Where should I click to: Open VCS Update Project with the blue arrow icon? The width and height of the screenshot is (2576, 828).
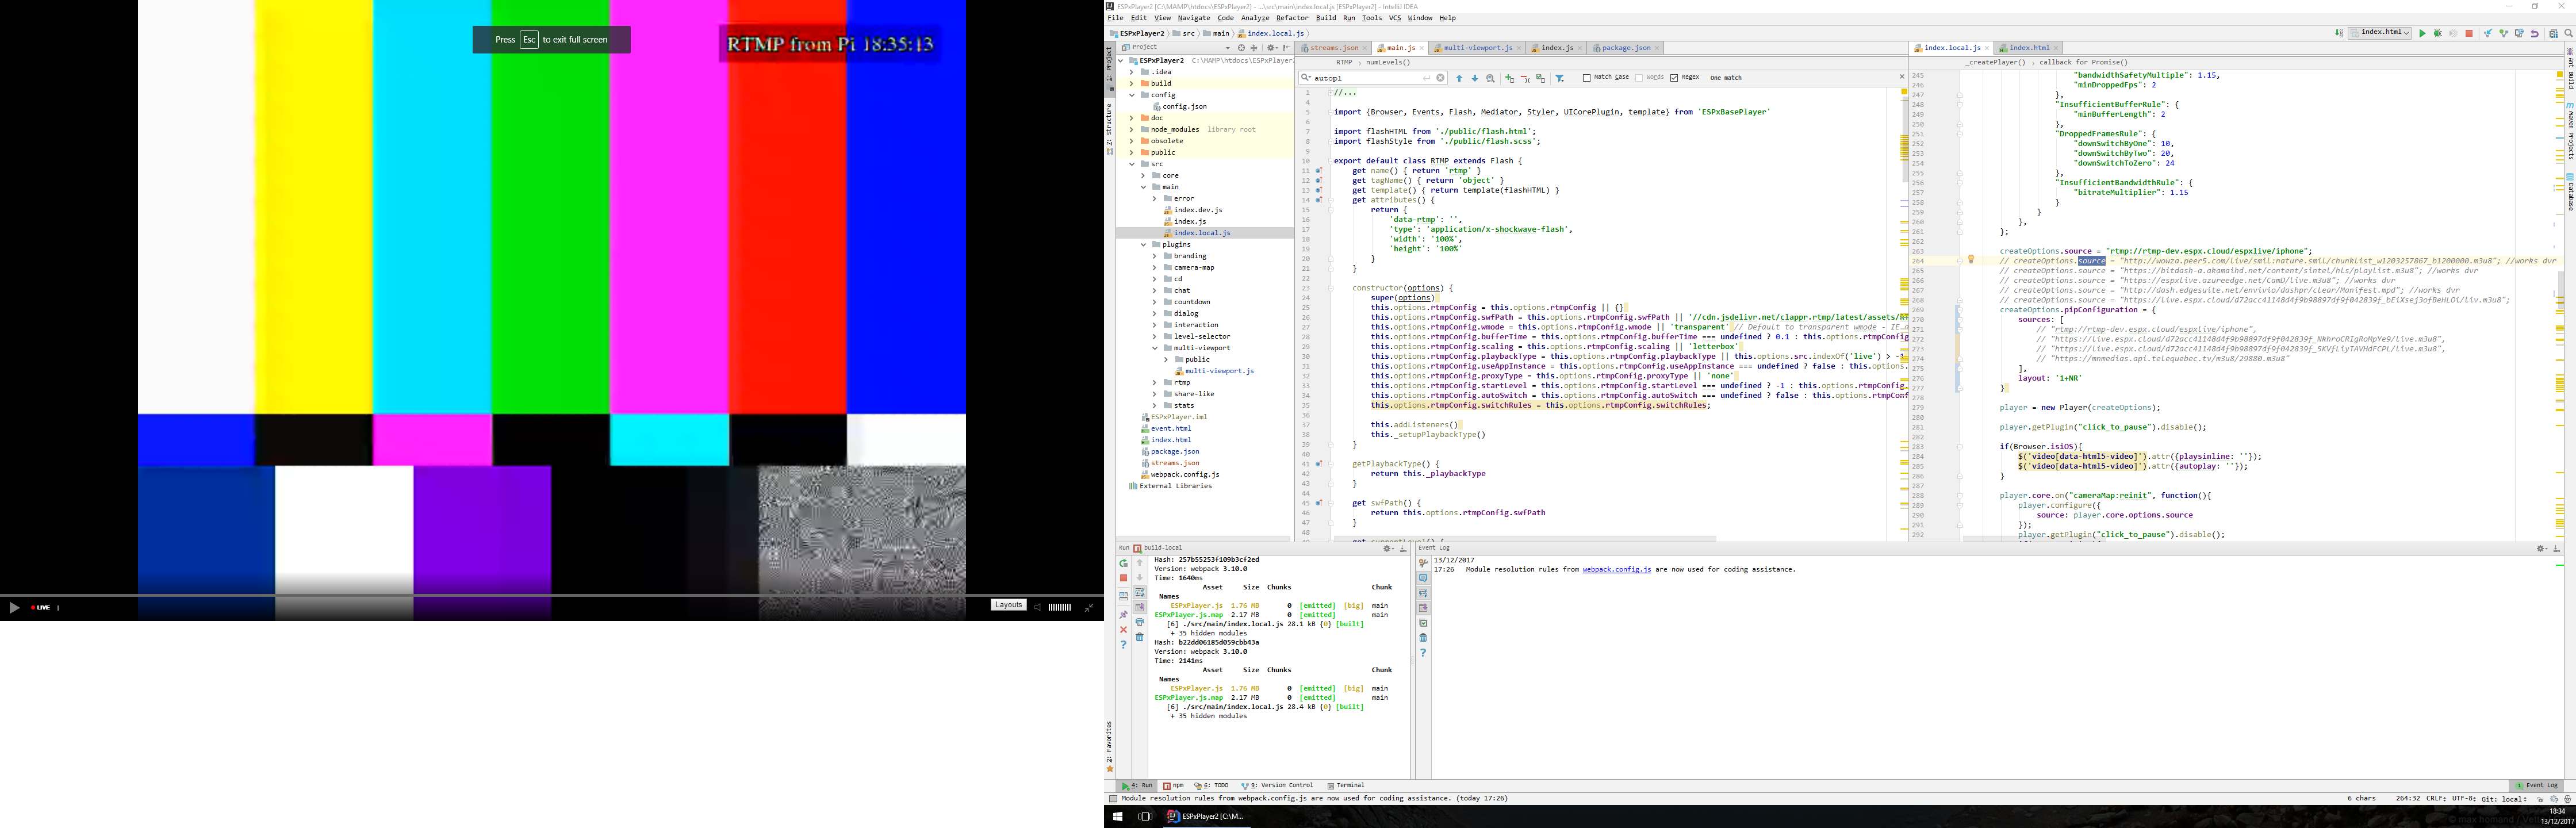click(2488, 33)
